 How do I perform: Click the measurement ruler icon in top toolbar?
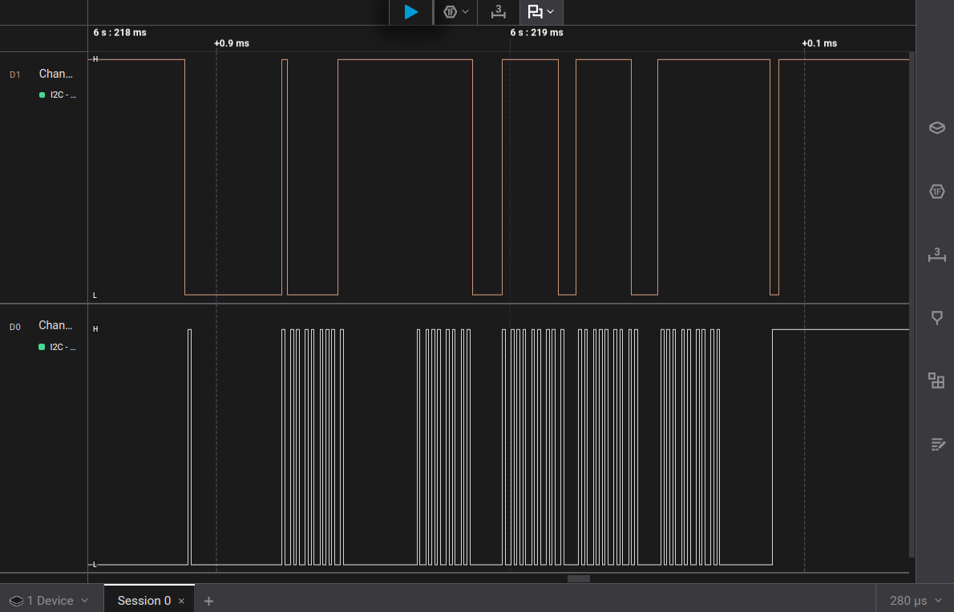pos(498,12)
